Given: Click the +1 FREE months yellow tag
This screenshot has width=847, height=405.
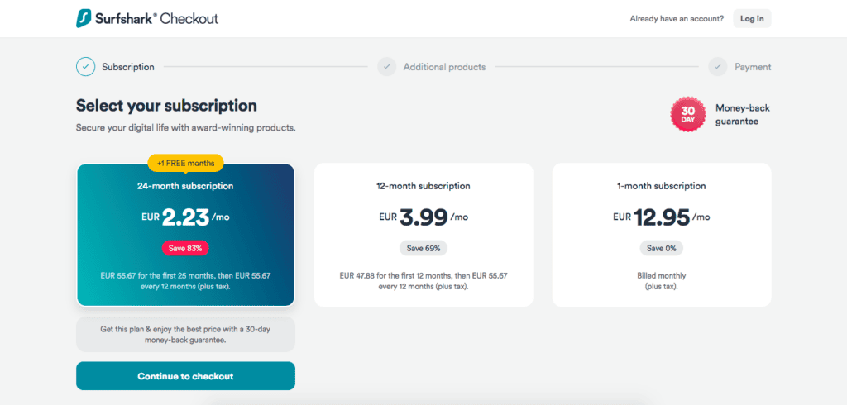Looking at the screenshot, I should click(185, 163).
